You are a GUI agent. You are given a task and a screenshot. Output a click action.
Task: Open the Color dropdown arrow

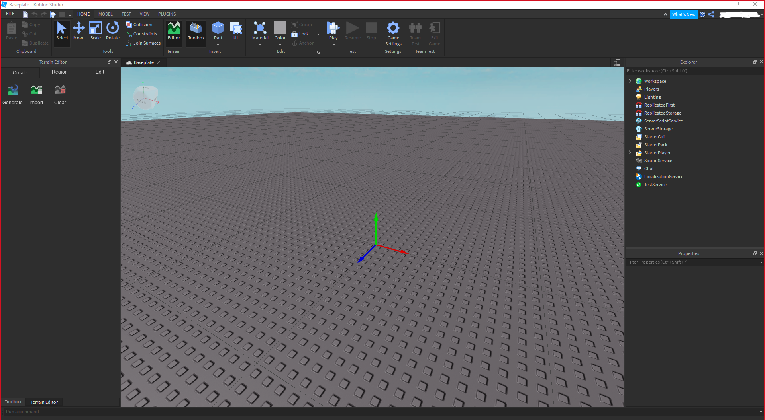[x=280, y=45]
